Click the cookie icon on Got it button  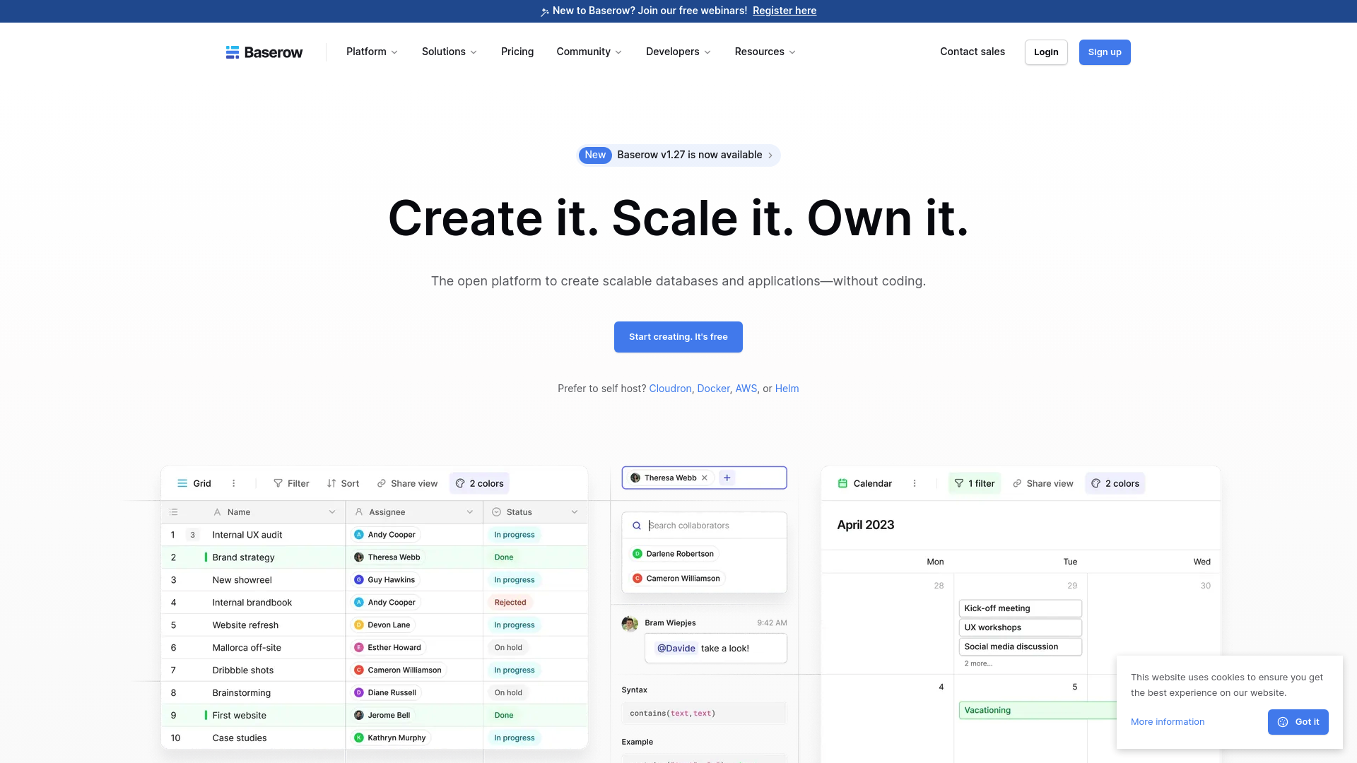tap(1283, 722)
